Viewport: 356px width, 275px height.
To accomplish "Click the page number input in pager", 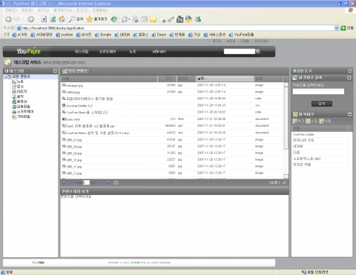I will click(86, 182).
